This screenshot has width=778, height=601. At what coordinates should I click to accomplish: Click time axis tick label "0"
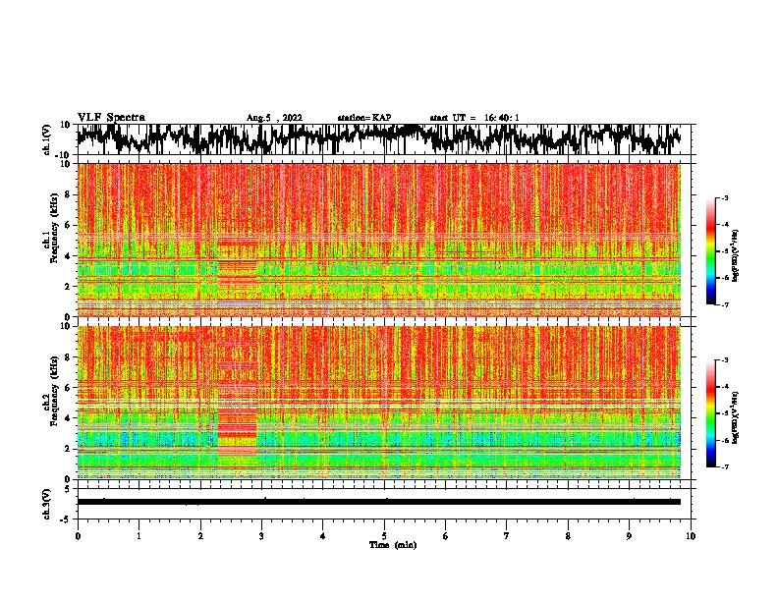click(x=78, y=536)
